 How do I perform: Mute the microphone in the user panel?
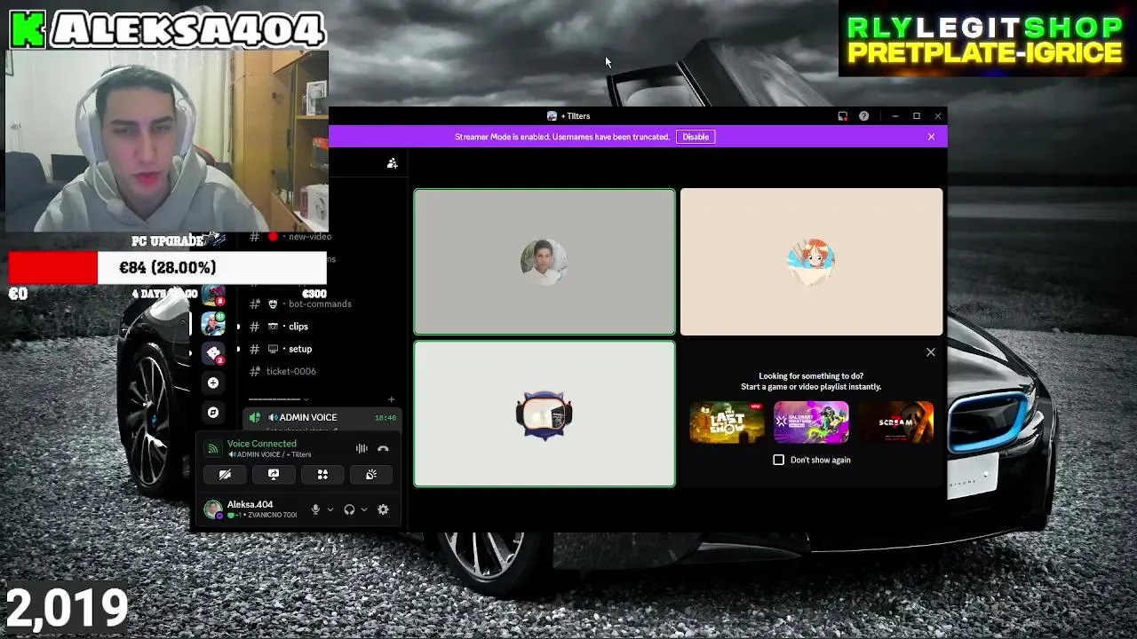315,509
